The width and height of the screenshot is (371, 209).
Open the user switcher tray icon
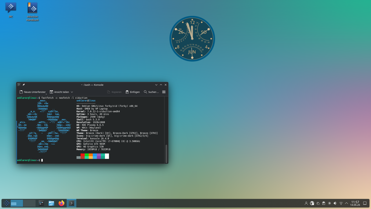pyautogui.click(x=306, y=203)
